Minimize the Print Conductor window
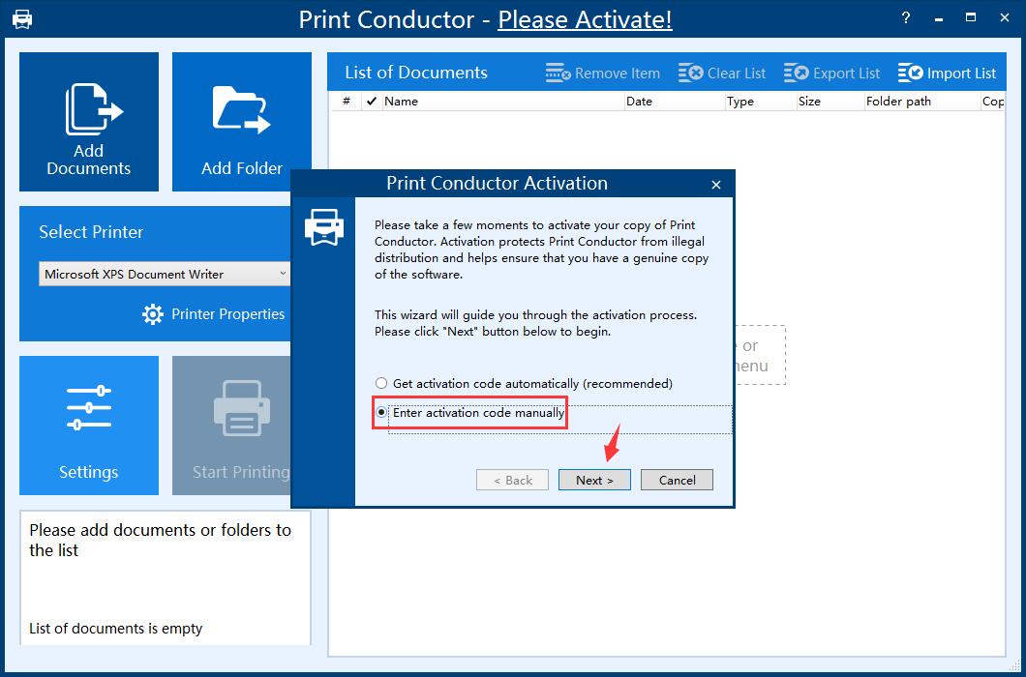Screen dimensions: 1026x677 click(x=940, y=19)
